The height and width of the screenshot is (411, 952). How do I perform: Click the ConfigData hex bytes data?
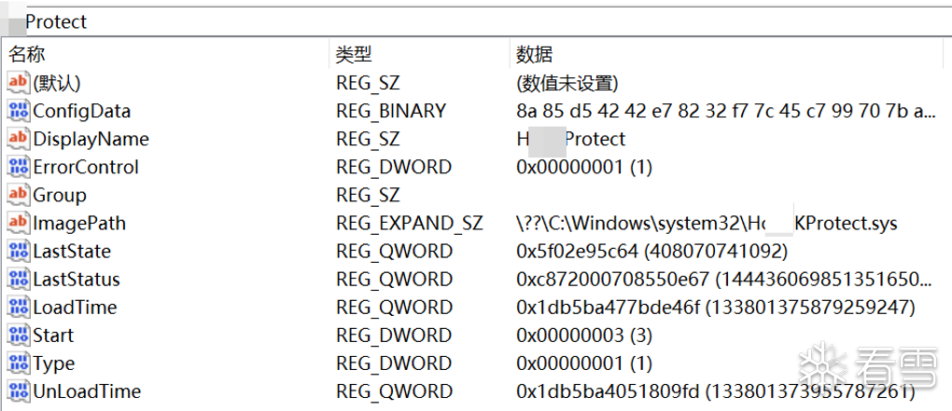725,111
